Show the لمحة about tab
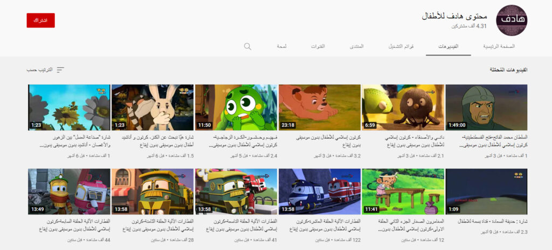The image size is (552, 250). click(x=281, y=46)
